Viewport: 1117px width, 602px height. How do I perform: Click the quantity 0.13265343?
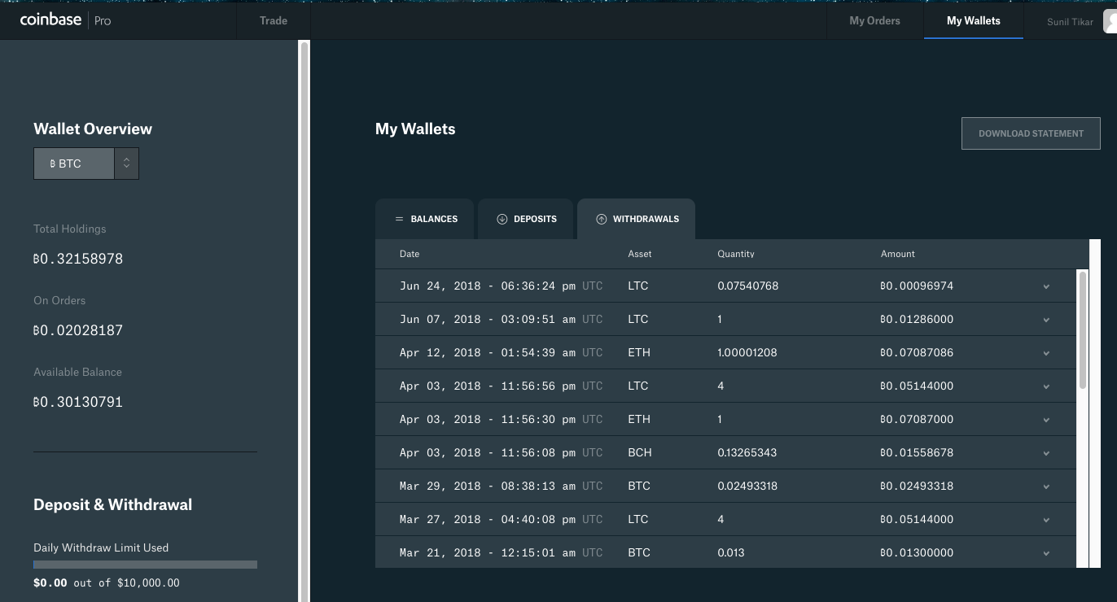747,453
